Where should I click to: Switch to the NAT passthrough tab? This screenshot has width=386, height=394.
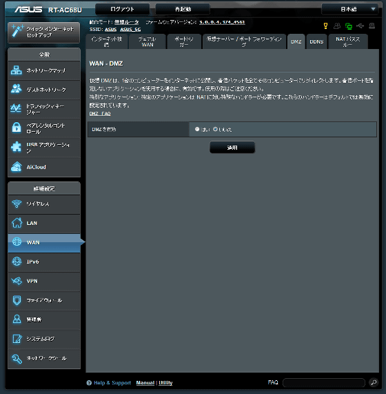click(x=348, y=41)
